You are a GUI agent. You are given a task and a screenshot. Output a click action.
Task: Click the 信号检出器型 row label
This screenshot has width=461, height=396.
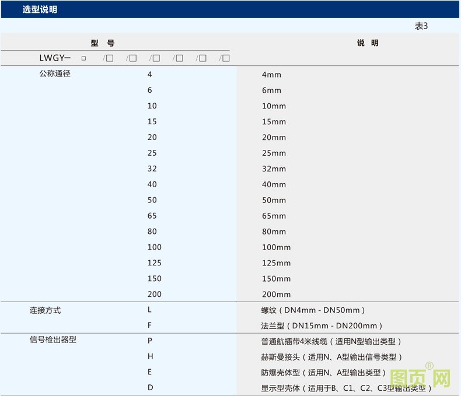pyautogui.click(x=53, y=339)
